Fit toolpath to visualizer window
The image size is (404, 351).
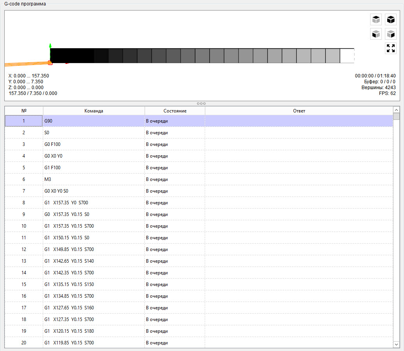pos(391,48)
